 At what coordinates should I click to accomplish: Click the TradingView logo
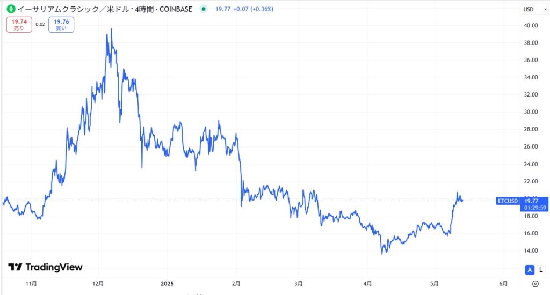pos(46,267)
